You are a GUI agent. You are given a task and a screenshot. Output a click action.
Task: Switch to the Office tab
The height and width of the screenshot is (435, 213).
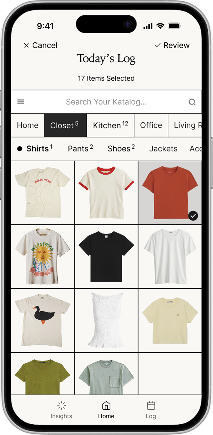151,125
